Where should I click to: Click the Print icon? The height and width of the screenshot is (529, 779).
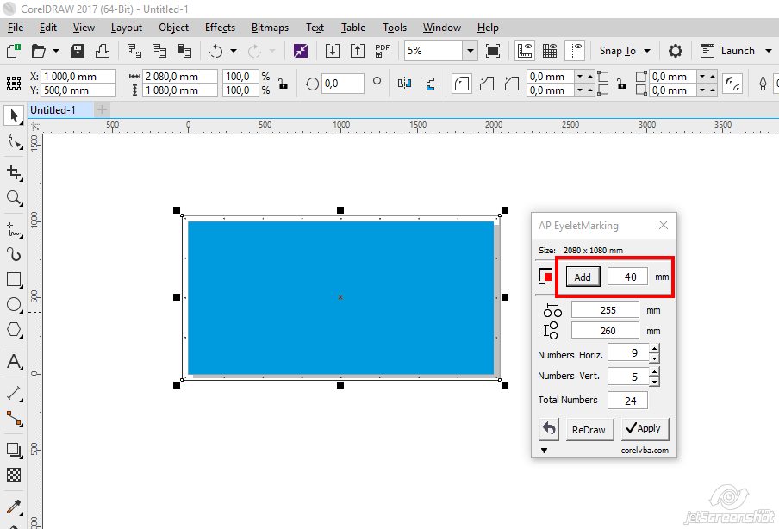click(x=103, y=51)
